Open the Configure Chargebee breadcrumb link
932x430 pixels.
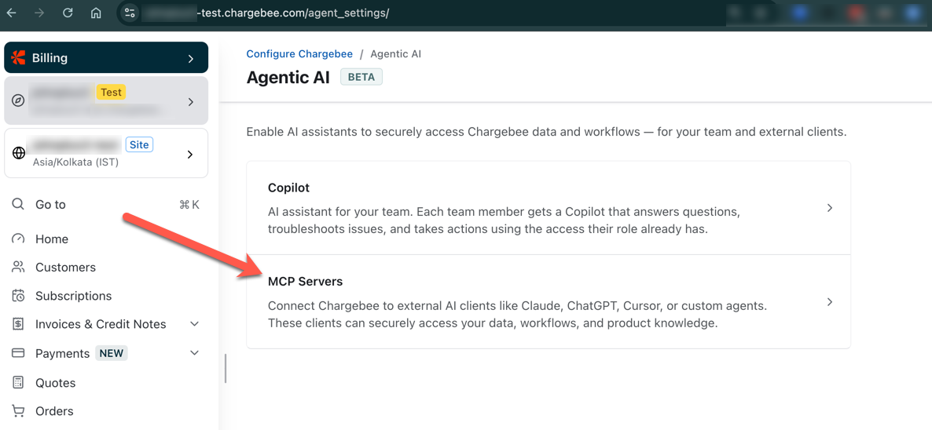[x=299, y=54]
